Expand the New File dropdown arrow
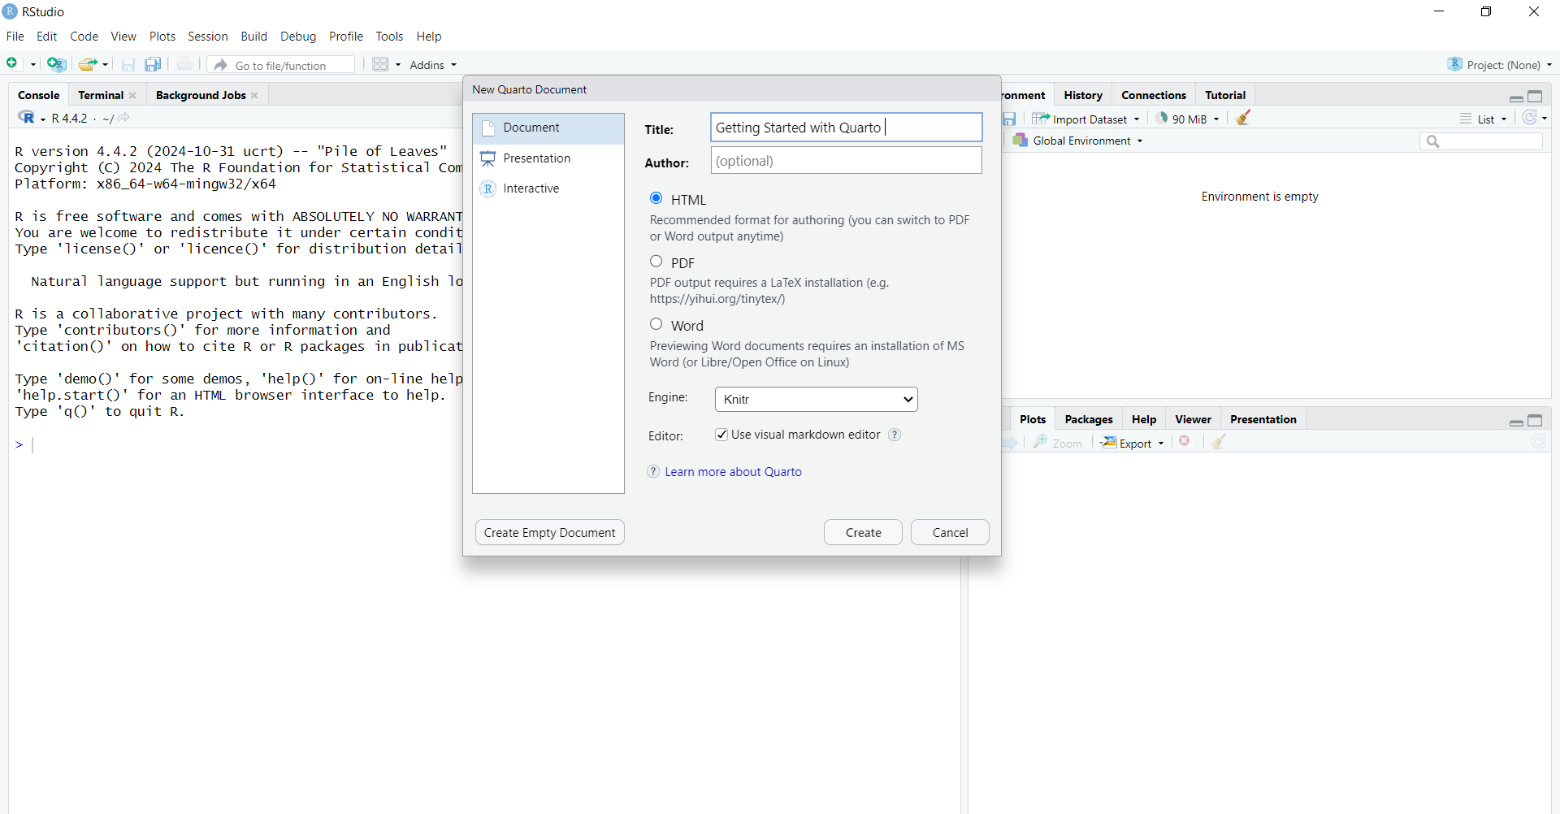The height and width of the screenshot is (814, 1560). pyautogui.click(x=33, y=65)
